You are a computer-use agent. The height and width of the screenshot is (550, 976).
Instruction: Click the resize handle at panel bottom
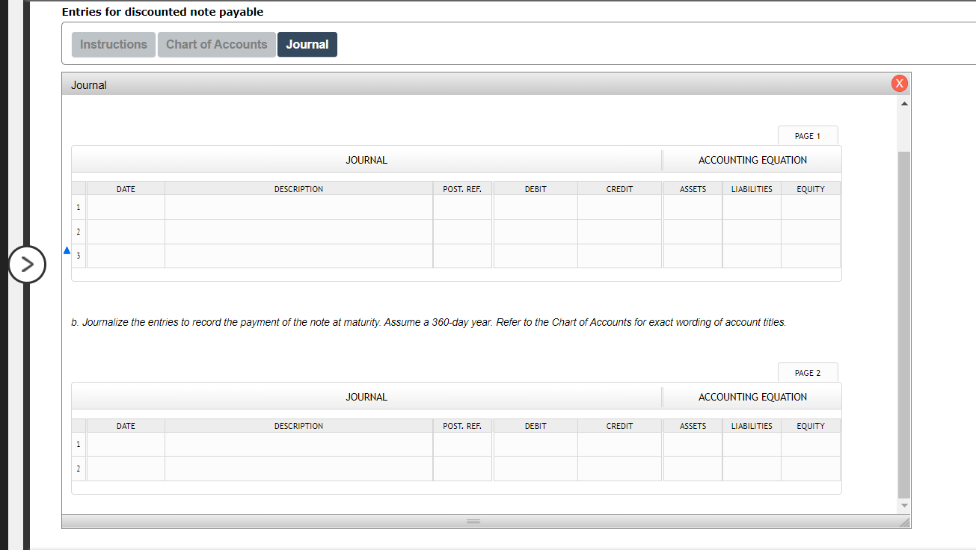[x=473, y=521]
